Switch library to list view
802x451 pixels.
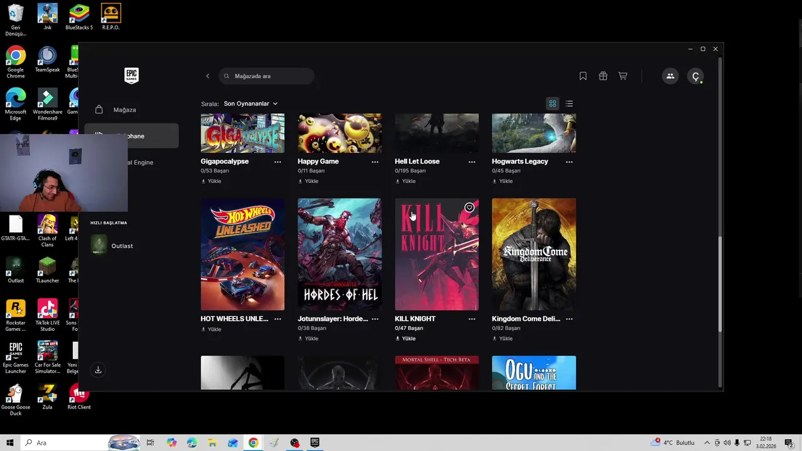coord(569,103)
